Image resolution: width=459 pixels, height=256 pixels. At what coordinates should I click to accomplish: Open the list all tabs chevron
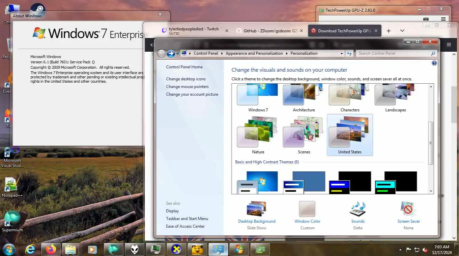point(402,31)
